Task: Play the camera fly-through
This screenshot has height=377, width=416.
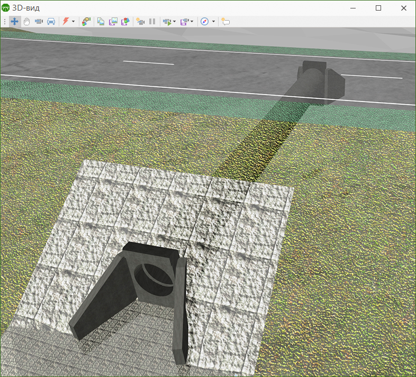Action: [167, 22]
